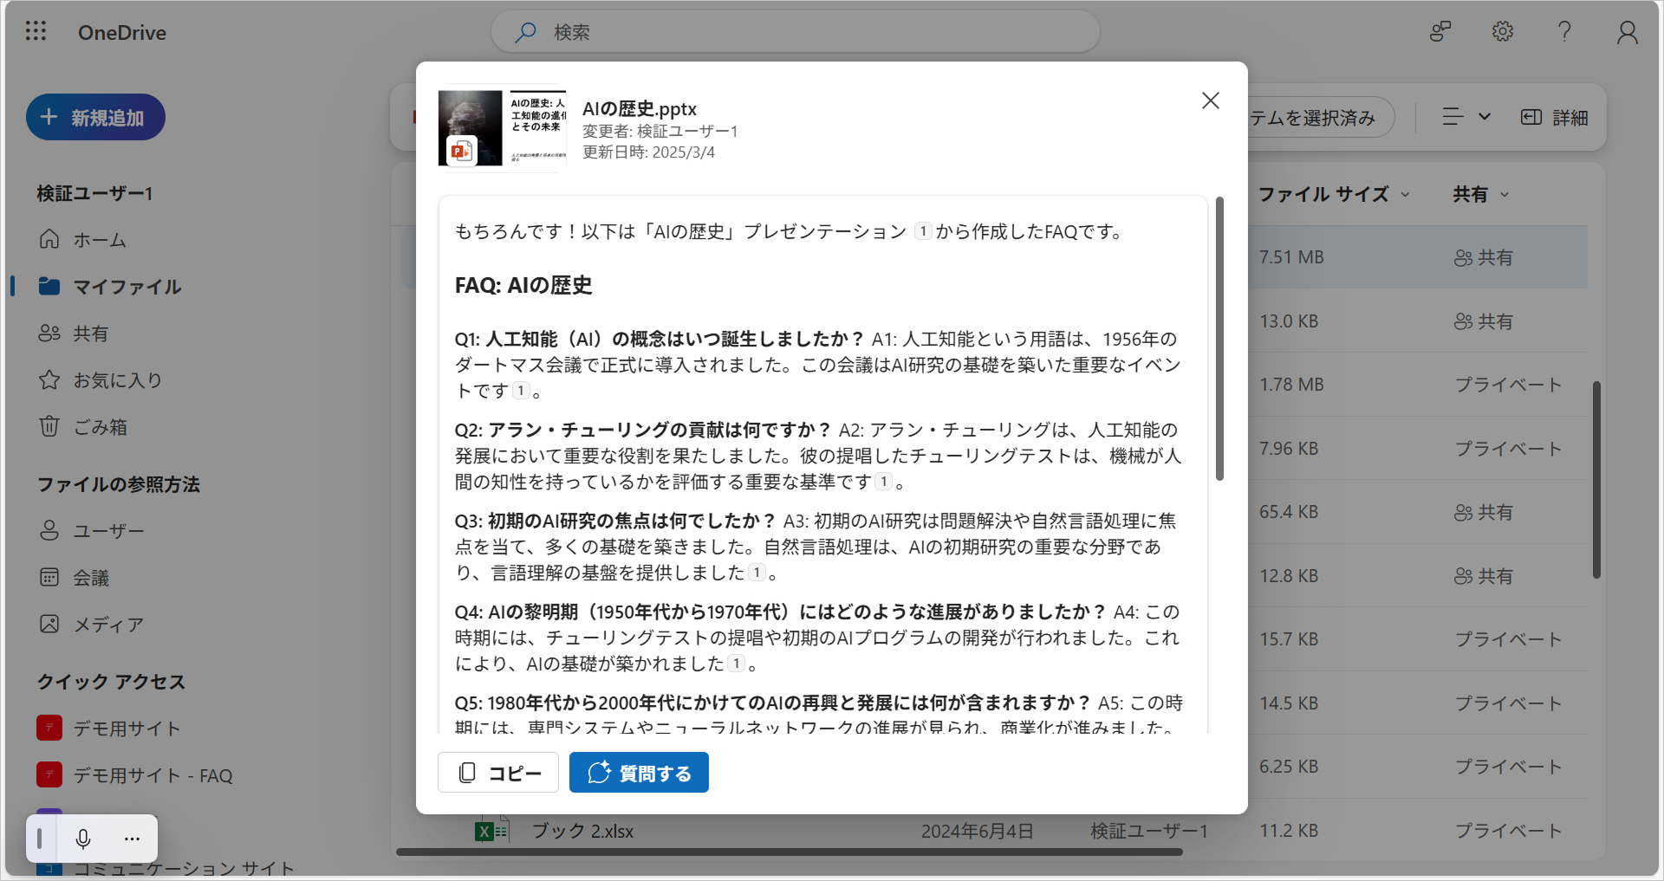This screenshot has height=881, width=1664.
Task: Click the 新規追加 button
Action: [x=95, y=117]
